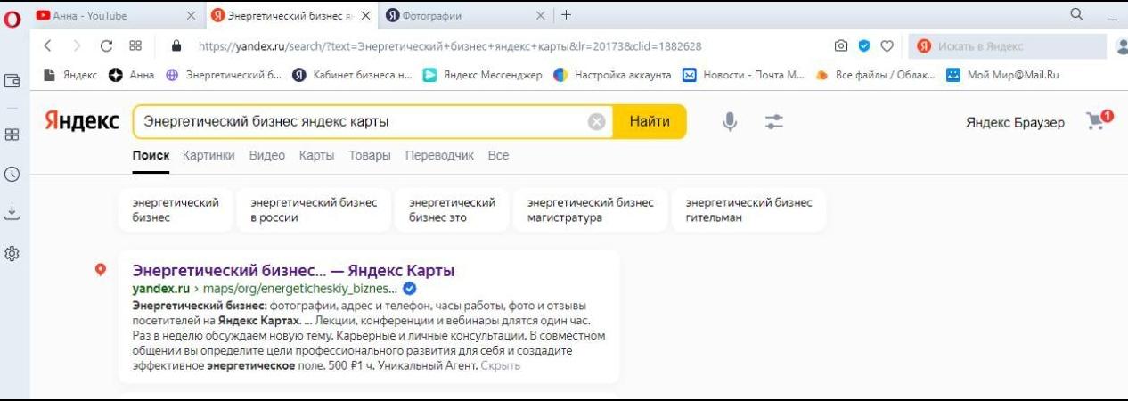Image resolution: width=1128 pixels, height=401 pixels.
Task: Close the Анна - YouTube tab
Action: tap(191, 15)
